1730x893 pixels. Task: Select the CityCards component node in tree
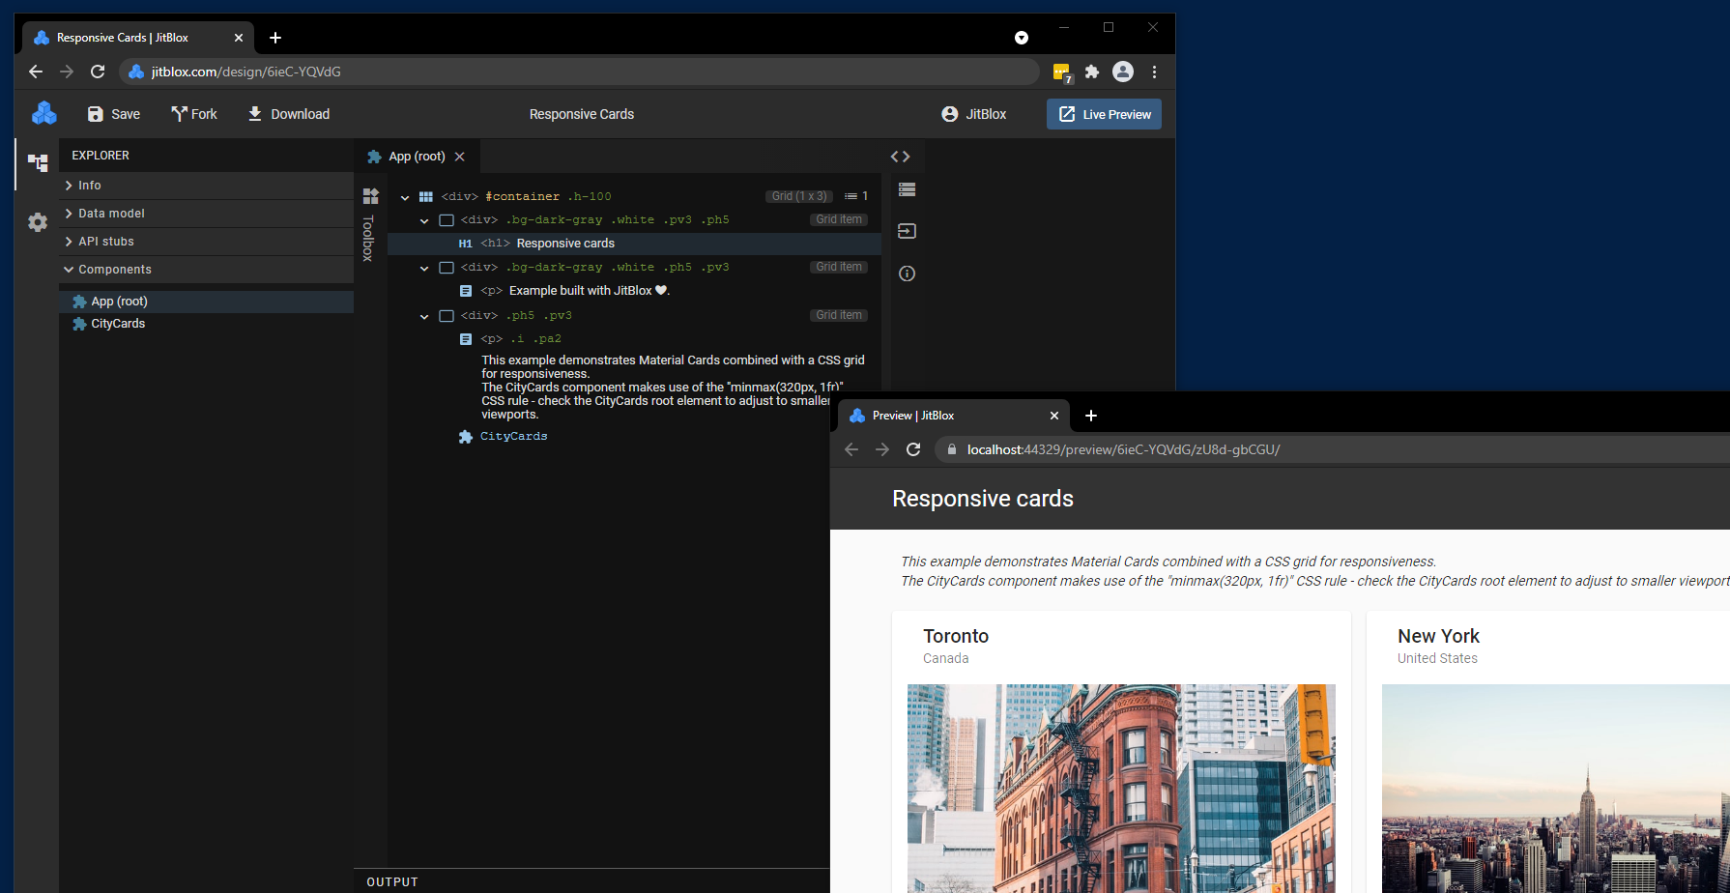pos(513,437)
